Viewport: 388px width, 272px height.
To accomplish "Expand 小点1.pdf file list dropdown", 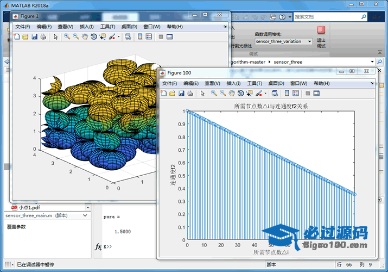I will pyautogui.click(x=88, y=207).
